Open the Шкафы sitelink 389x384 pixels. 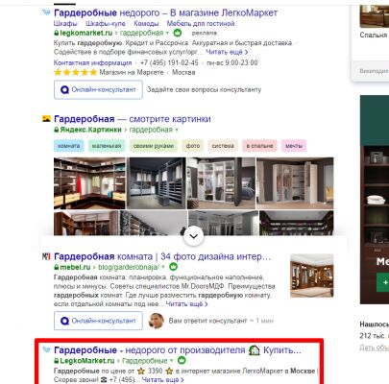(x=65, y=24)
